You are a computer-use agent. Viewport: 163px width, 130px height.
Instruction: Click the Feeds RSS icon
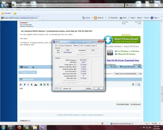95,18
